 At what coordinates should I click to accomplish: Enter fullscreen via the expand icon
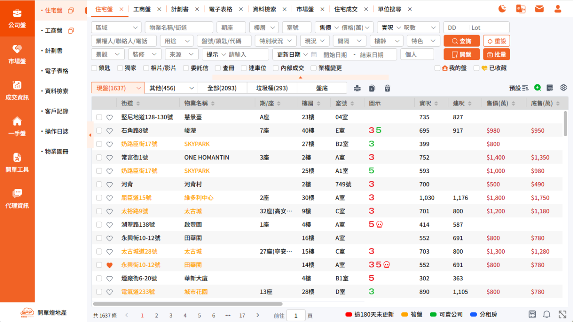pyautogui.click(x=562, y=314)
